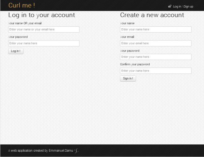Click the Confirm your password label
The width and height of the screenshot is (204, 157).
point(135,64)
